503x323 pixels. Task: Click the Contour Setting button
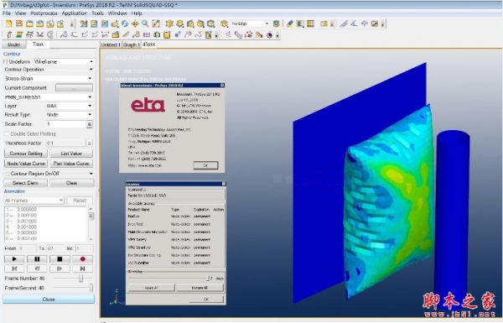[x=26, y=154]
